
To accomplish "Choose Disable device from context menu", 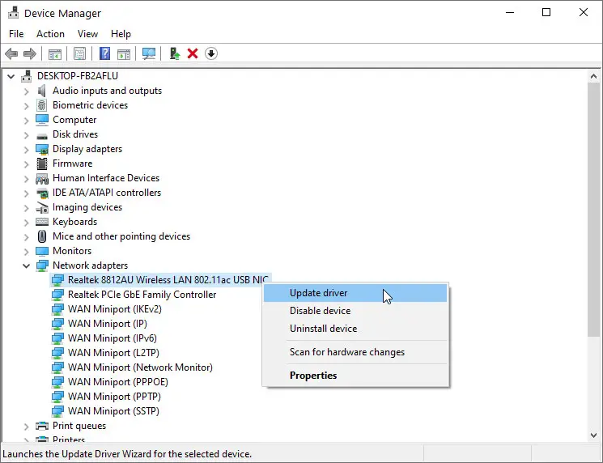I will pos(355,311).
